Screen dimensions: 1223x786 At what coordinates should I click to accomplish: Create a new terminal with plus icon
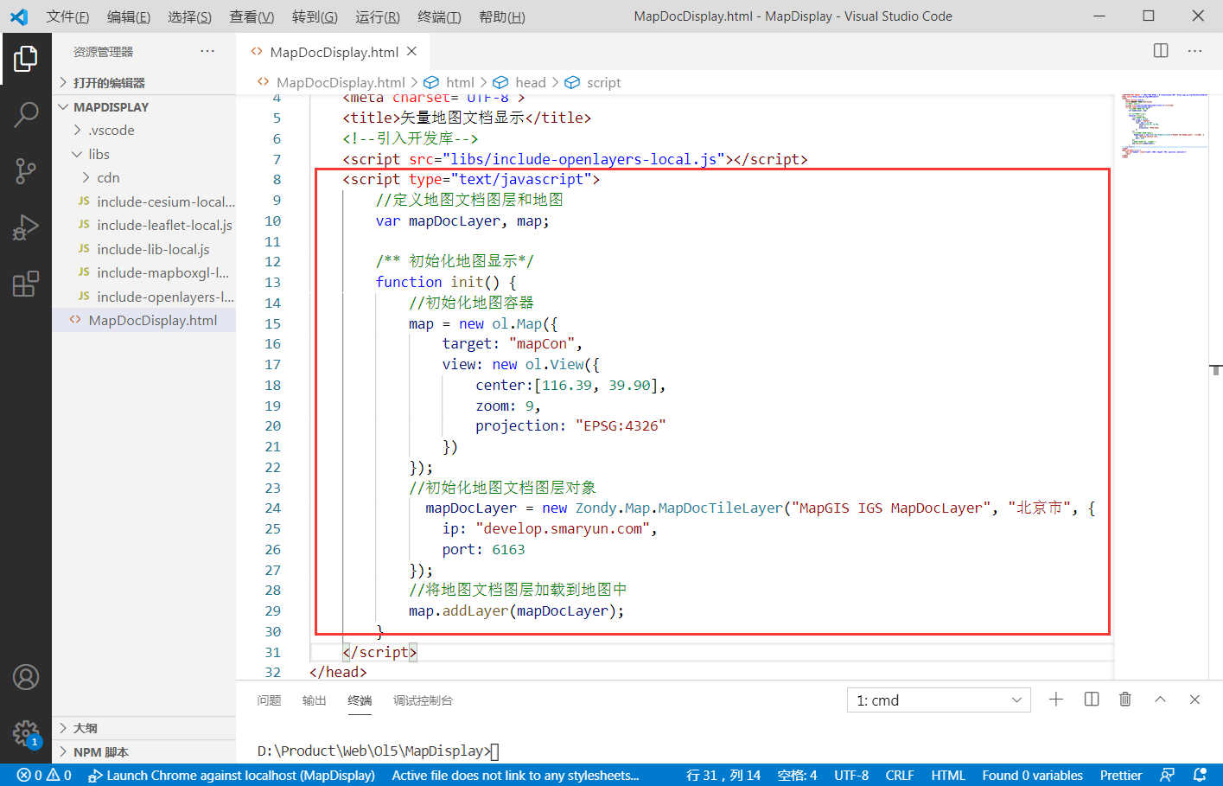coord(1056,700)
